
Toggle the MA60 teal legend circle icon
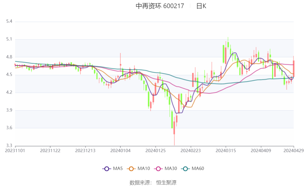(185, 169)
